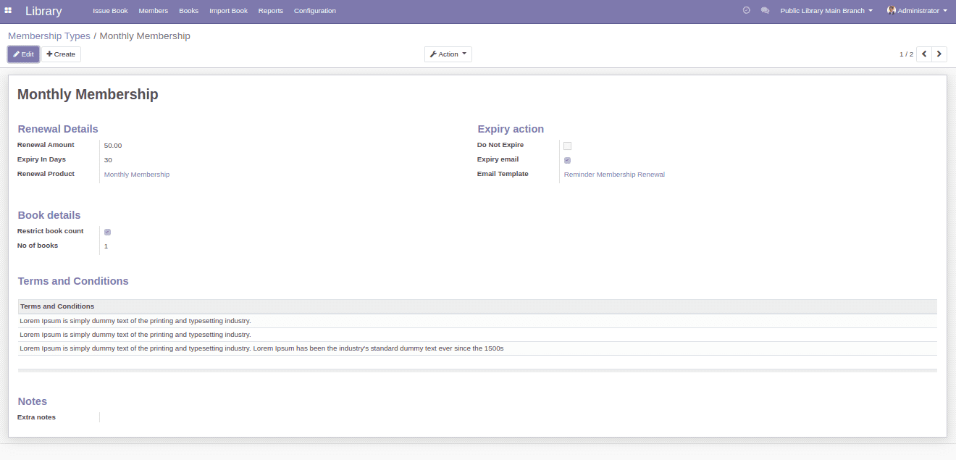Screen dimensions: 956x460
Task: Open the Members menu
Action: point(154,11)
